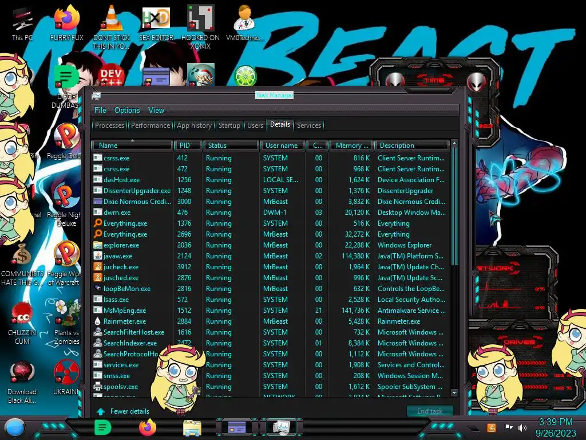The width and height of the screenshot is (586, 440).
Task: Select the smss.exe process row
Action: [x=271, y=375]
